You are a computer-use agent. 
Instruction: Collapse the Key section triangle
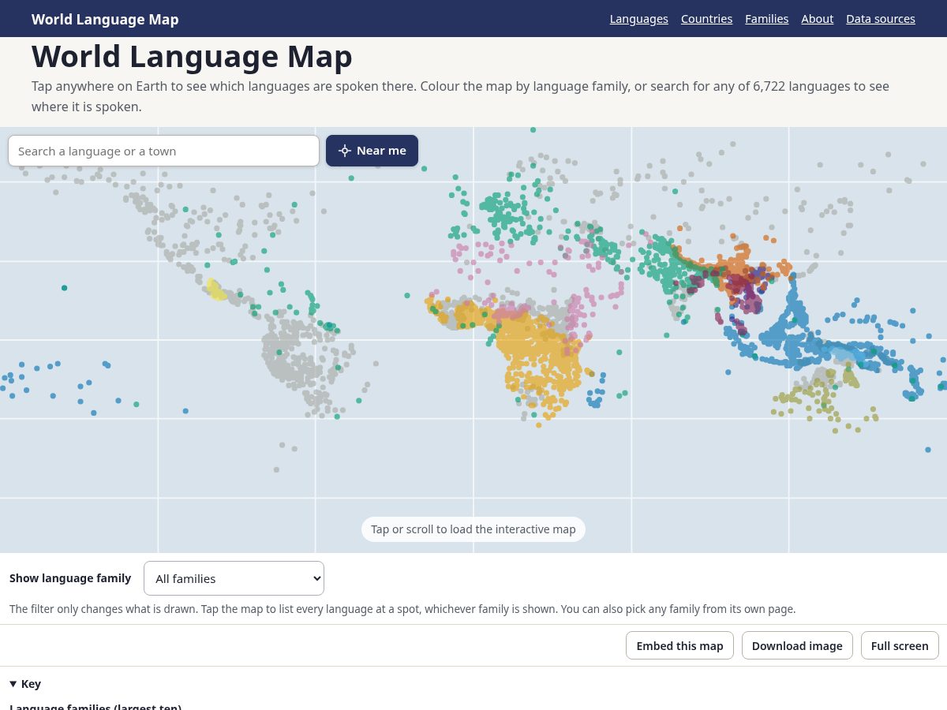(13, 684)
